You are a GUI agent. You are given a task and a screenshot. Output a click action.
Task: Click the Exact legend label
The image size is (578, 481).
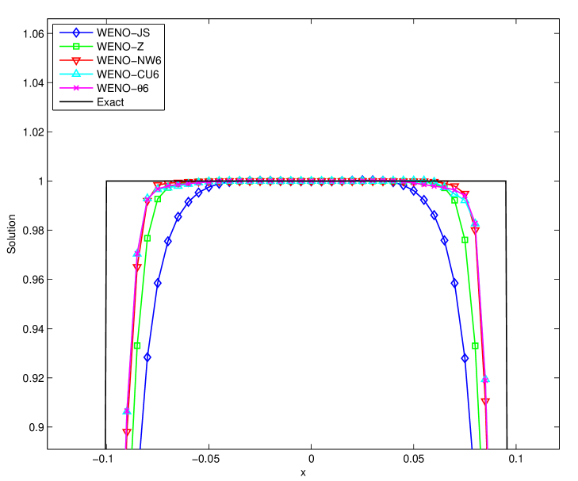click(110, 102)
